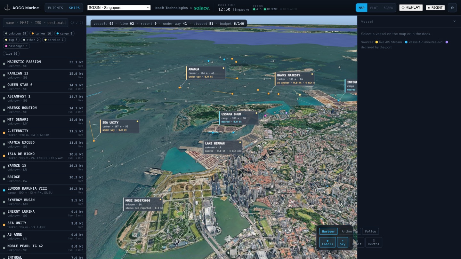Toggle the Sky rendering button
The height and width of the screenshot is (259, 461).
click(x=343, y=242)
